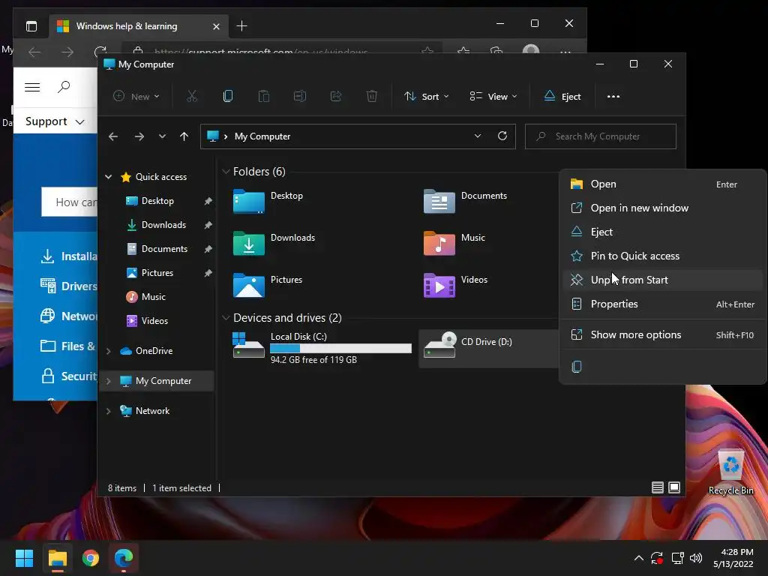The image size is (768, 576).
Task: Select Local Disk (C:) drive
Action: 322,348
